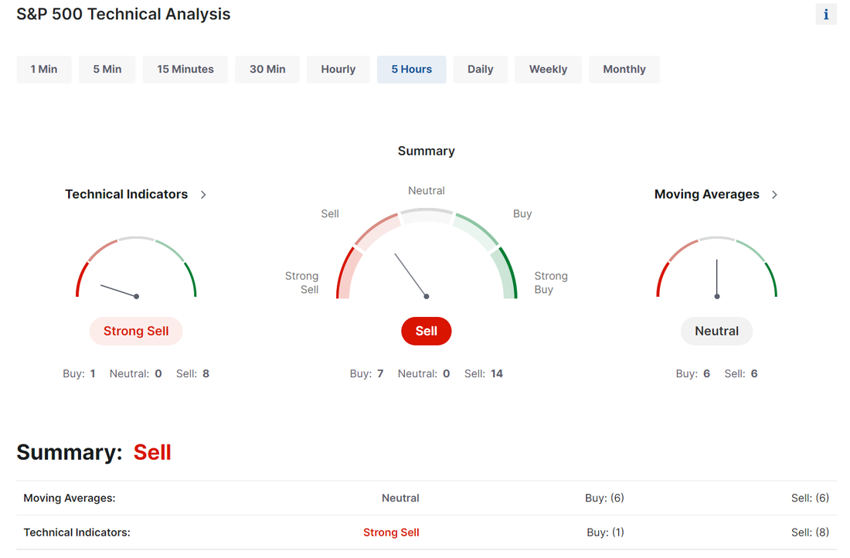Select the 1 Min timeframe tab
Screen dimensions: 850x558
(x=44, y=70)
